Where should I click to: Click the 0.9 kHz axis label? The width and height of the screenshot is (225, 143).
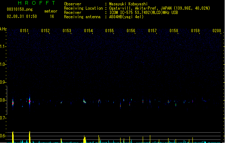[x=3, y=82]
